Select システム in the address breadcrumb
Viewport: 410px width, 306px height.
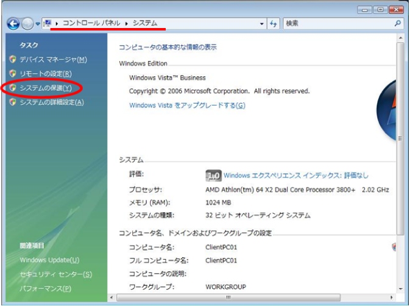pyautogui.click(x=144, y=23)
